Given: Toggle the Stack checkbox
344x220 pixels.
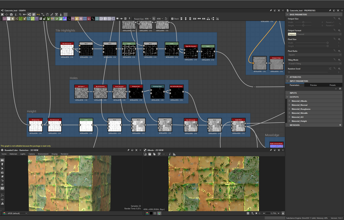Looking at the screenshot, I should [172, 18].
